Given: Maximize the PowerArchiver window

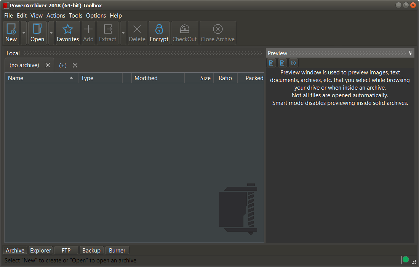Looking at the screenshot, I should pos(406,5).
